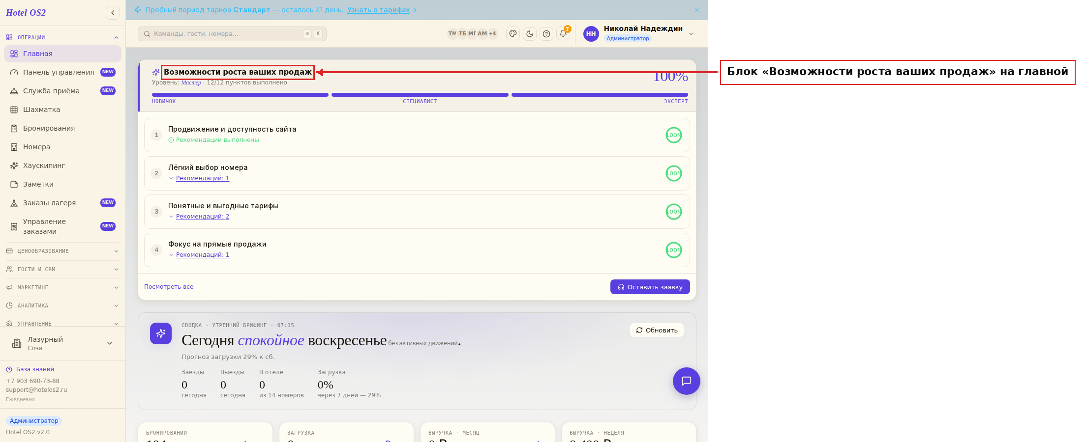Click the Мастер level label
The height and width of the screenshot is (442, 1087).
click(x=191, y=83)
